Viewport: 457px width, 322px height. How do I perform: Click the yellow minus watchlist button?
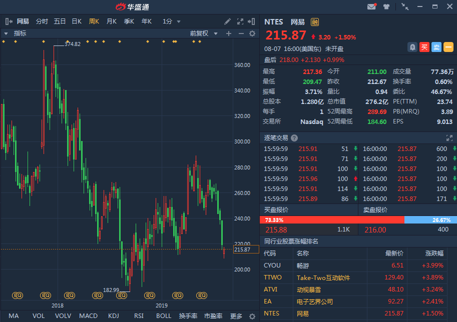[448, 47]
